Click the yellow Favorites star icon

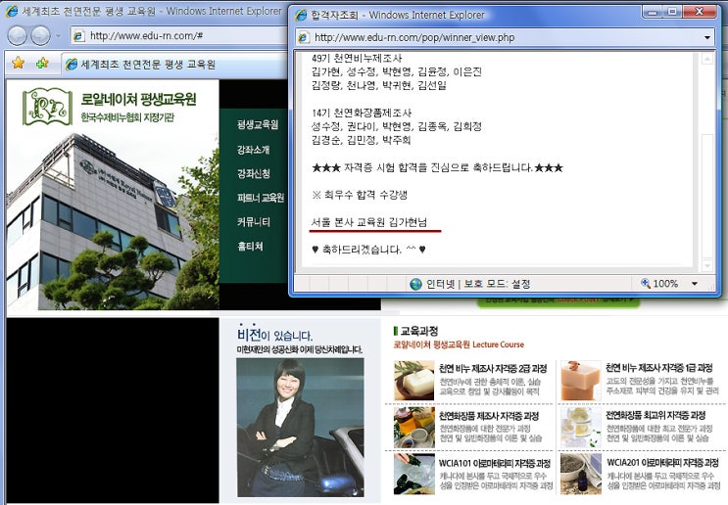pyautogui.click(x=18, y=63)
